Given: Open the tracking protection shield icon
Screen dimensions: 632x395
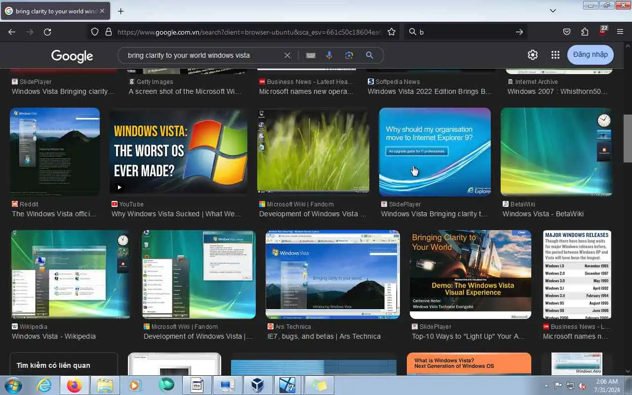Looking at the screenshot, I should (95, 32).
